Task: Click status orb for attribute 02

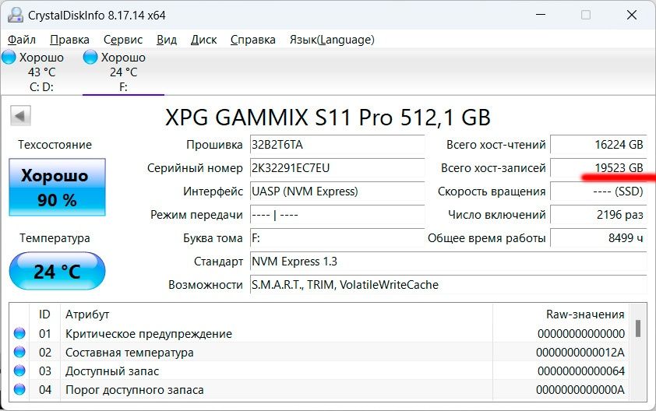Action: (20, 353)
